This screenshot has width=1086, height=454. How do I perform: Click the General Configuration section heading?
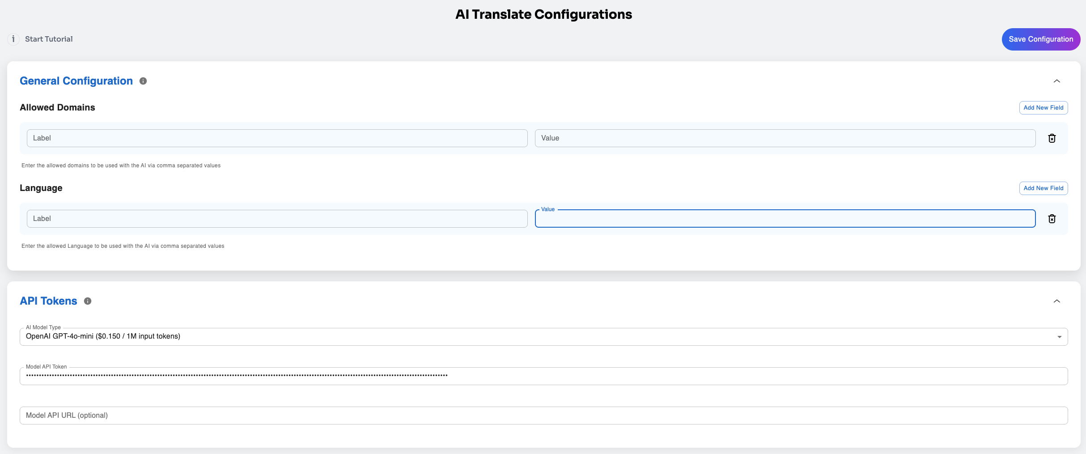pos(76,81)
